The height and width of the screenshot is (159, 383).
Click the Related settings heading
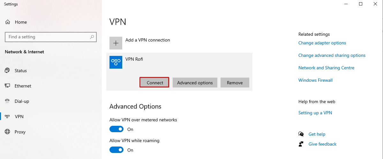point(314,34)
